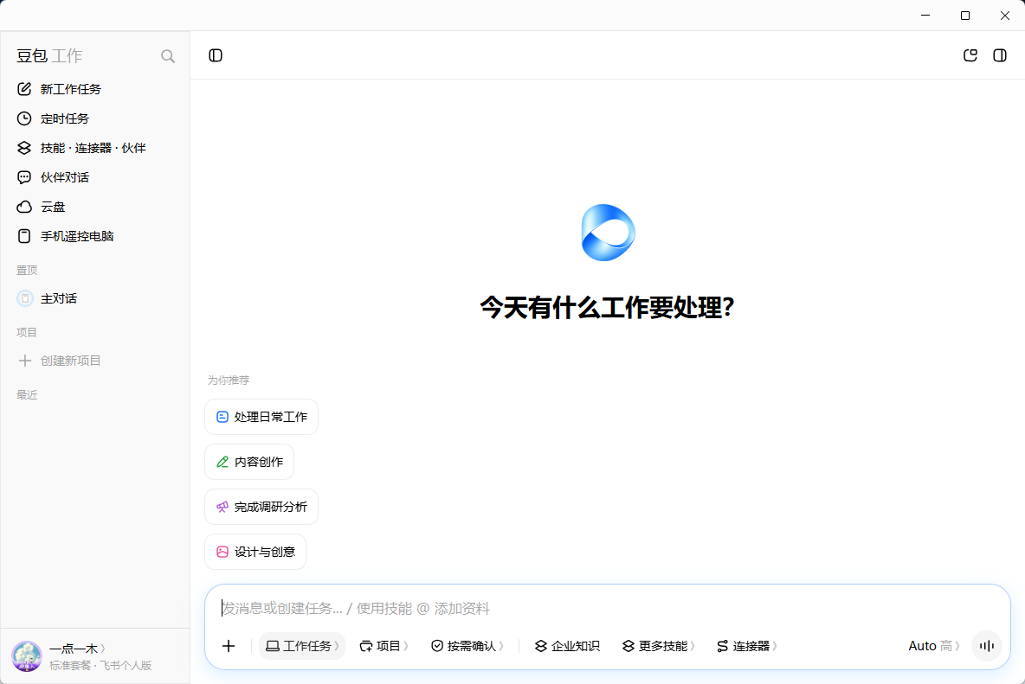
Task: Choose the 内容创作 suggestion
Action: click(249, 462)
